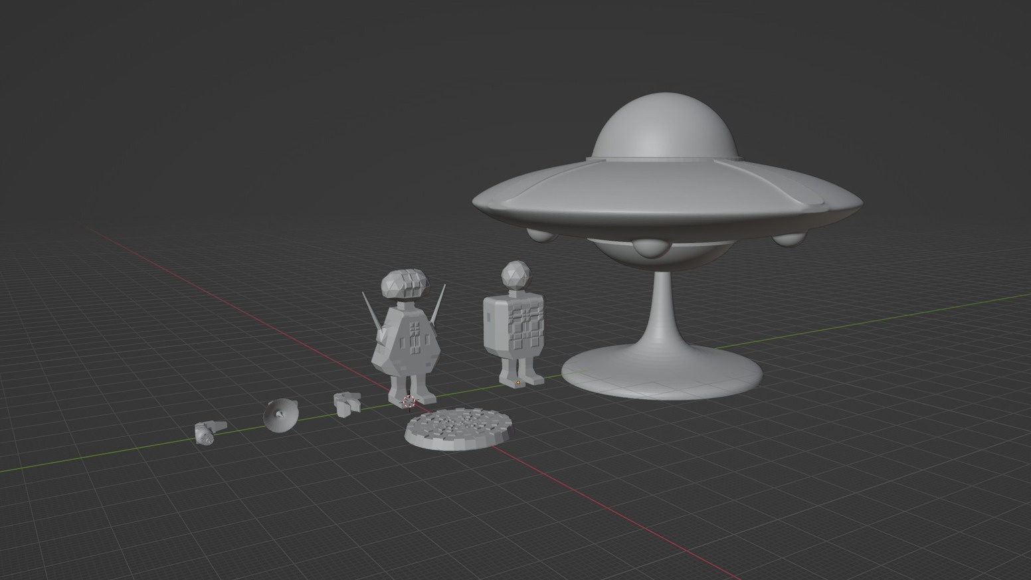Select the round textured base disc
Image resolution: width=1031 pixels, height=580 pixels.
click(x=460, y=430)
